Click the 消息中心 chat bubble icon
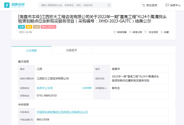Screen dimensions: 184x125 point(167,5)
